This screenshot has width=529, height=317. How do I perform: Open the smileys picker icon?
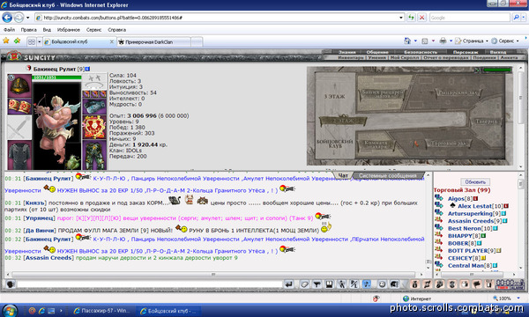click(x=382, y=284)
